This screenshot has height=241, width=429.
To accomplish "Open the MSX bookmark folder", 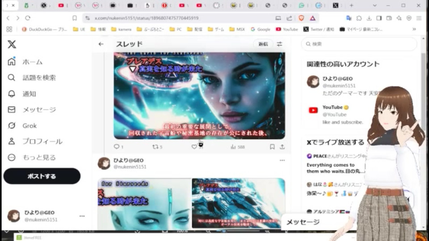I will [x=237, y=29].
